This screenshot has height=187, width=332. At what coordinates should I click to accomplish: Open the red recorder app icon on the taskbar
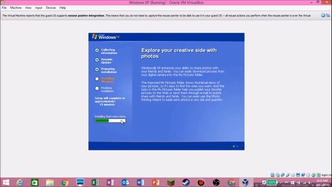click(x=201, y=182)
